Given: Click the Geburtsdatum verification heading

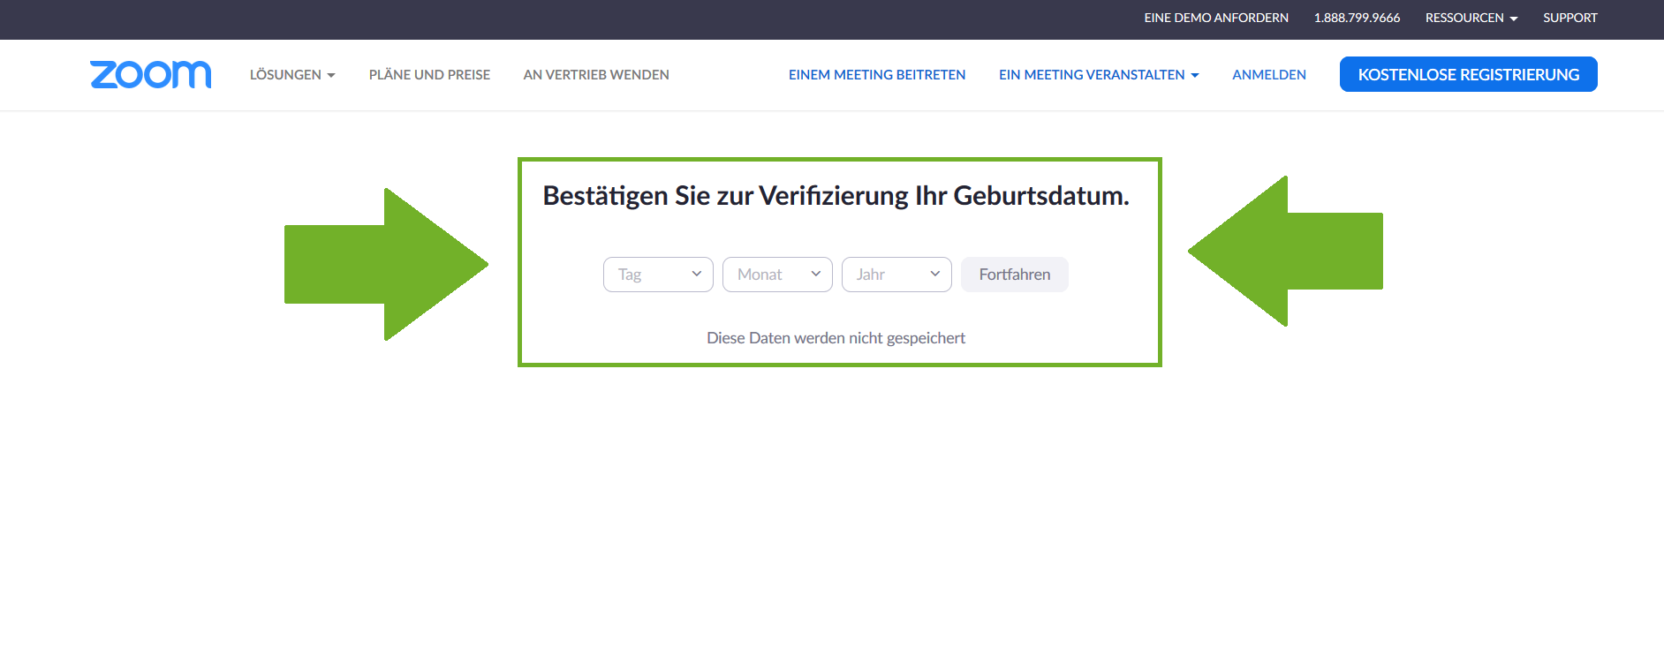Looking at the screenshot, I should 836,195.
